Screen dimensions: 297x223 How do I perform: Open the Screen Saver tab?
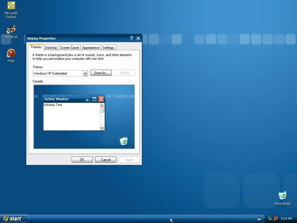[x=70, y=48]
